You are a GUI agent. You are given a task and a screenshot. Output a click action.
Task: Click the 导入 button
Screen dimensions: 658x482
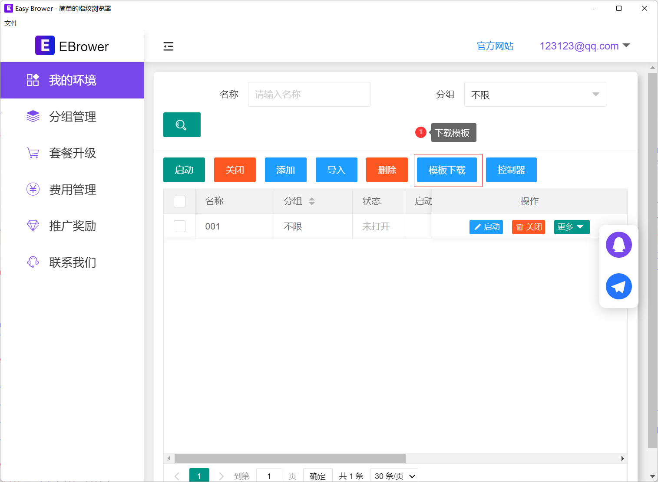tap(337, 170)
